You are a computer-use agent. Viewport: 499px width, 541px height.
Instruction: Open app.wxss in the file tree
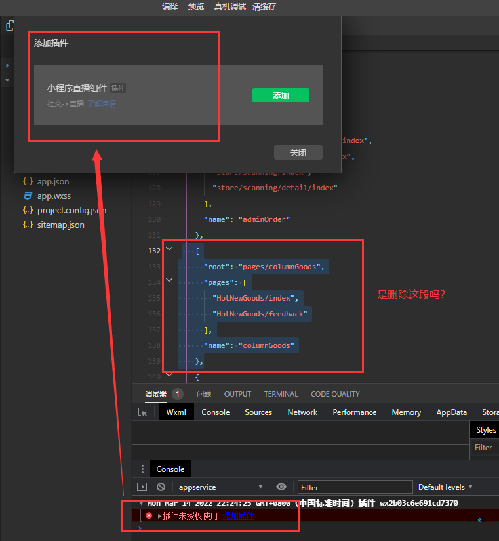[x=54, y=196]
